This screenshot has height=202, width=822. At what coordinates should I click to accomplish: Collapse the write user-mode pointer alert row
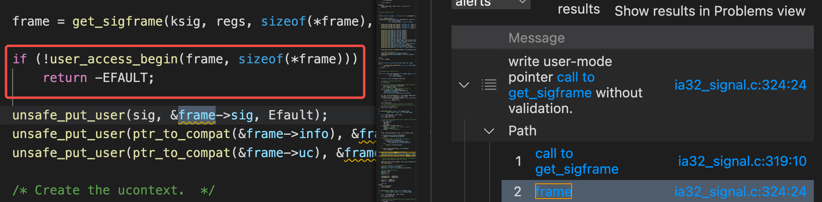[x=464, y=85]
